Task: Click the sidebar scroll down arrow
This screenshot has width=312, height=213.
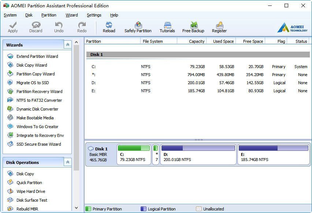Action: (x=76, y=208)
